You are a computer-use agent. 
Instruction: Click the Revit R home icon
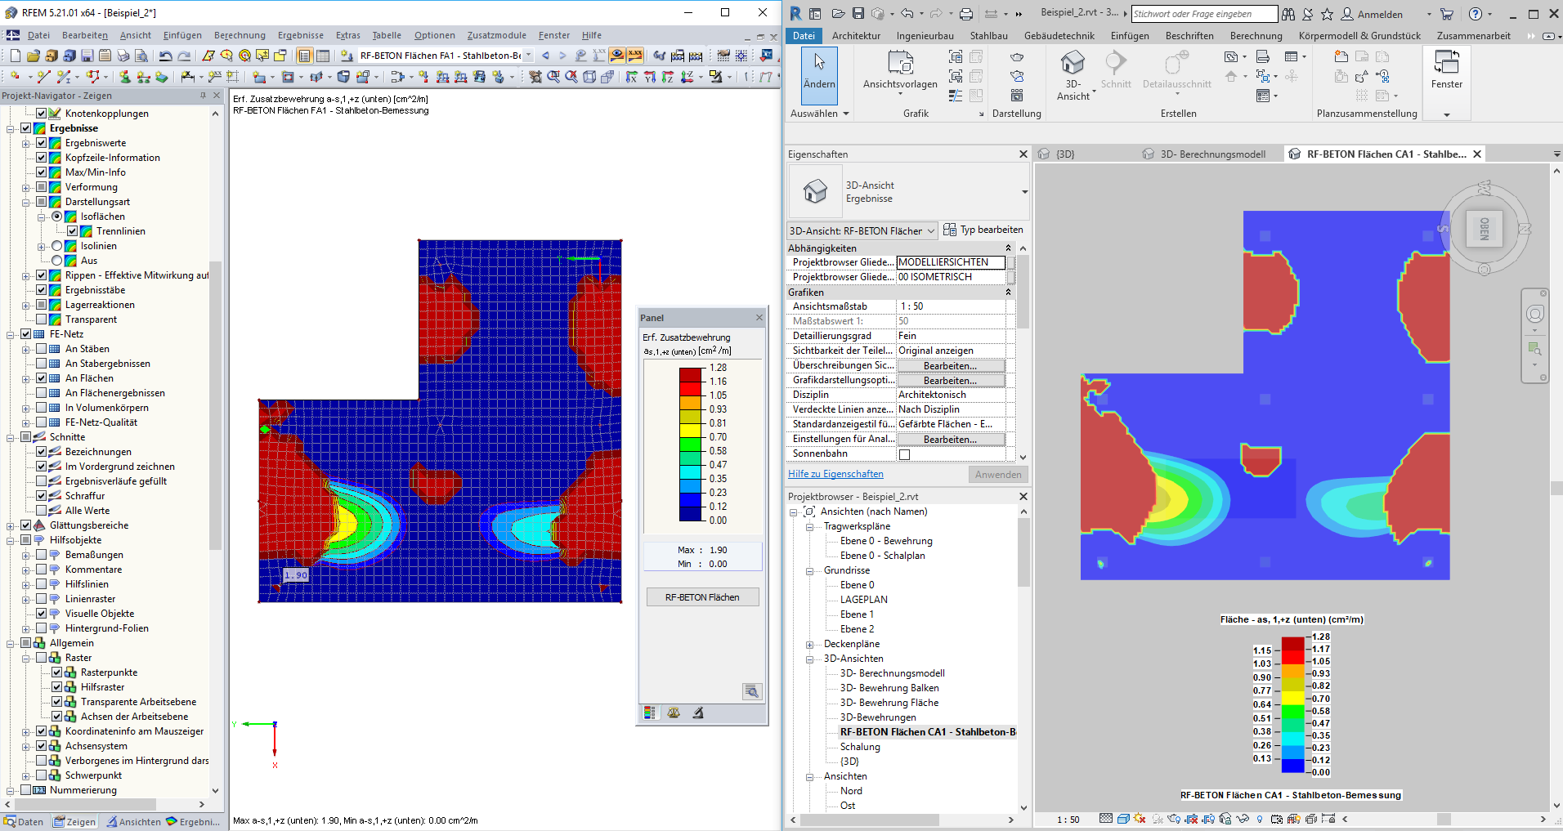794,14
